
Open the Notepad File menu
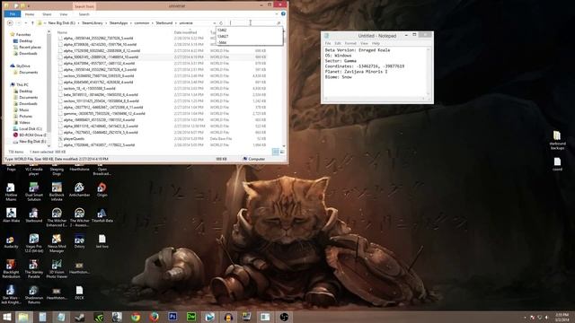[x=328, y=43]
